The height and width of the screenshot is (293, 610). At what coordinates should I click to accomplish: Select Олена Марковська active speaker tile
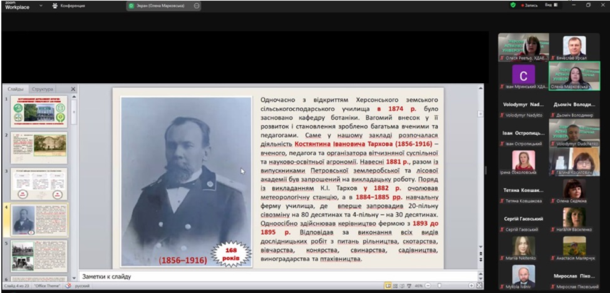574,76
